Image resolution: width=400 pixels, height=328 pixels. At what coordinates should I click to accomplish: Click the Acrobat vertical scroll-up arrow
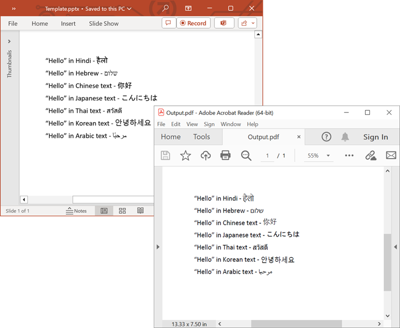388,171
